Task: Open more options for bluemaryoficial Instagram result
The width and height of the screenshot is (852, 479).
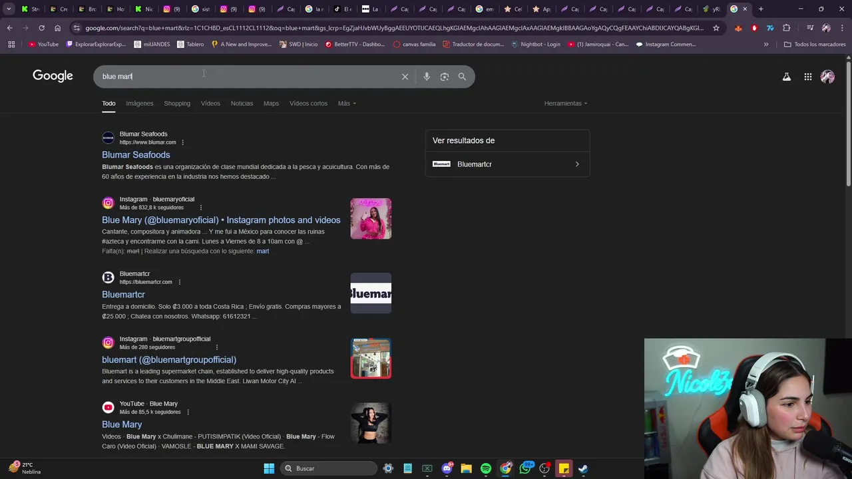Action: click(x=200, y=208)
